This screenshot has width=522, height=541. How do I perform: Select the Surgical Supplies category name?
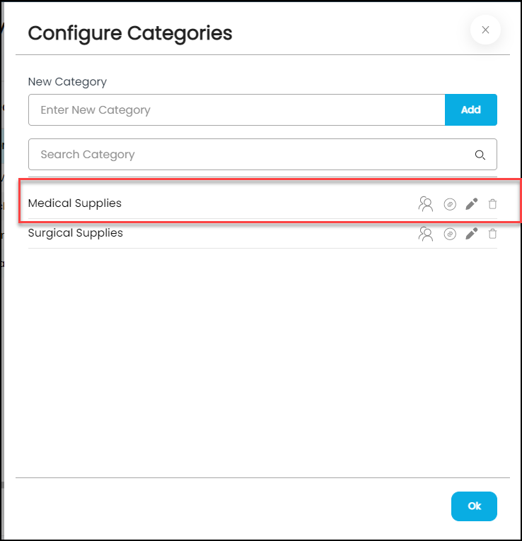pos(75,233)
